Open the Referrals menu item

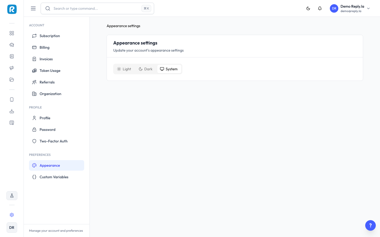(56, 82)
